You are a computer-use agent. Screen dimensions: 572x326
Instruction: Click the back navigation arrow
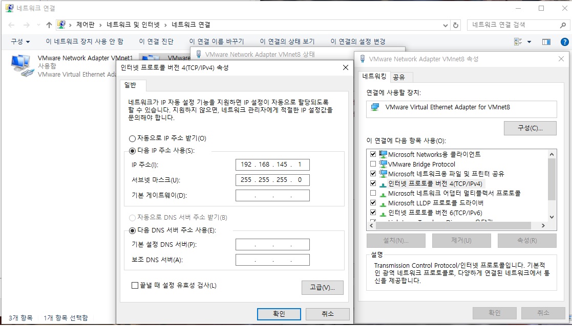coord(11,25)
